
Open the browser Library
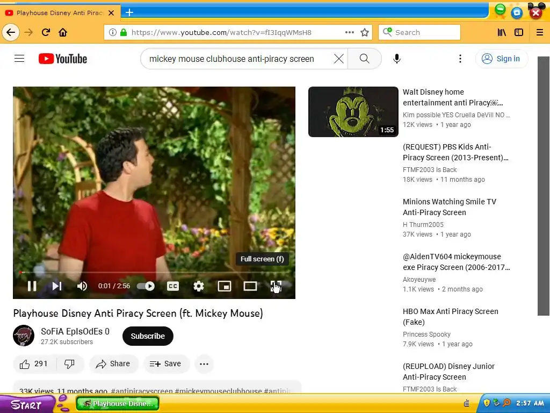502,32
